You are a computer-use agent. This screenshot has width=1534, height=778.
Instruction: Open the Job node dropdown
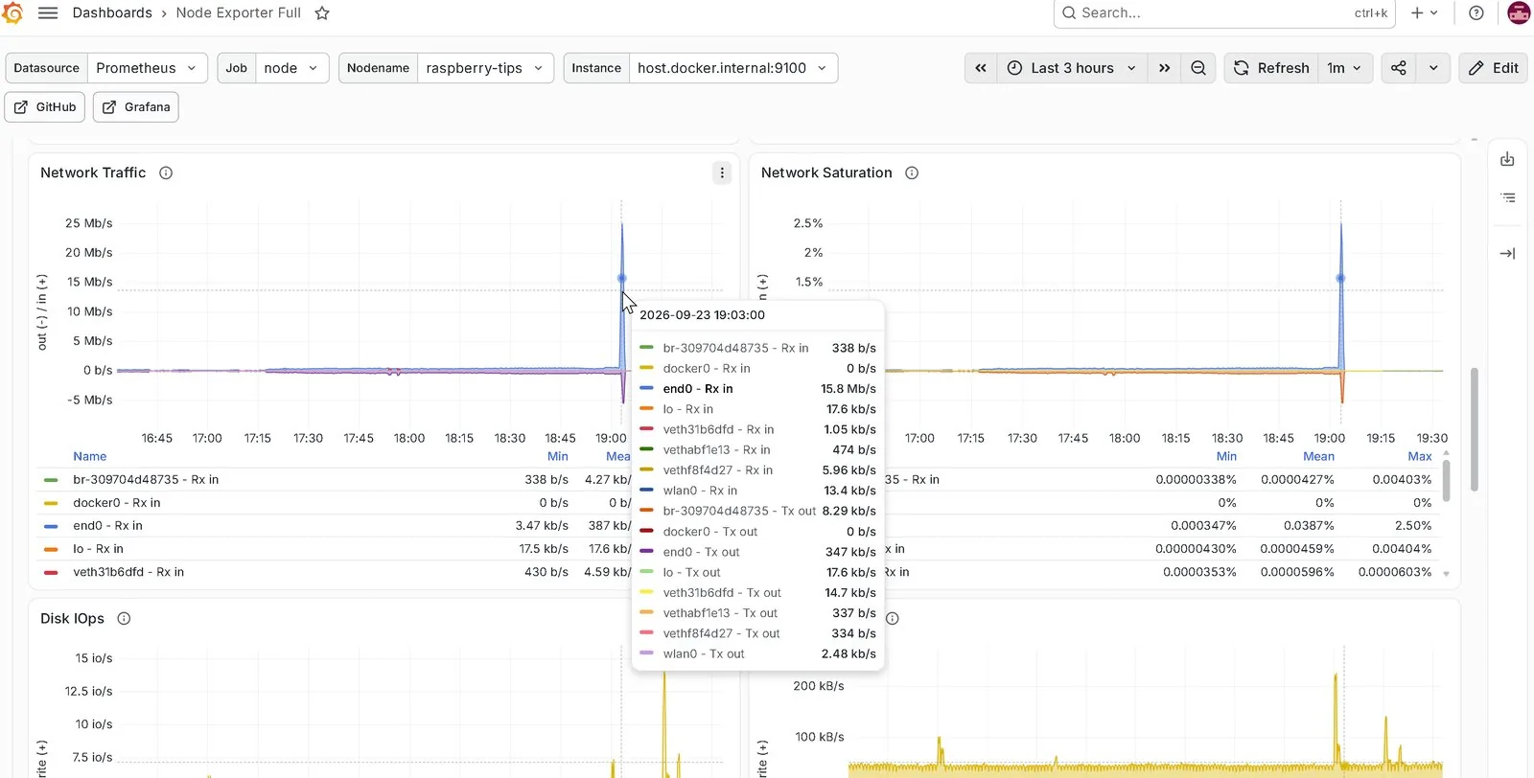pos(292,68)
